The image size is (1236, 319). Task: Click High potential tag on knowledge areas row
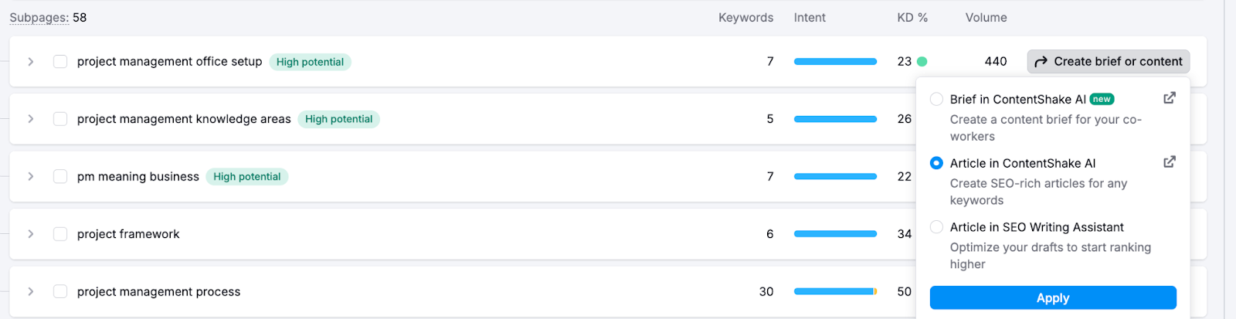pos(338,119)
